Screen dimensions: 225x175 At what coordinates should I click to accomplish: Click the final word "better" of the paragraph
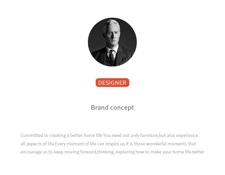coord(199,152)
